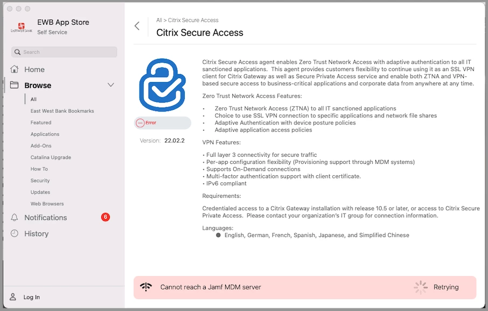The height and width of the screenshot is (311, 488).
Task: Click the no-connection wifi icon in banner
Action: click(145, 287)
